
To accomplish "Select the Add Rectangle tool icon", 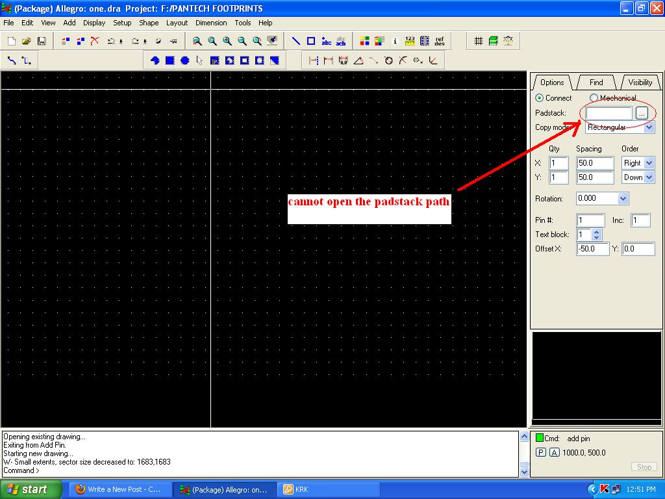I will coord(311,41).
